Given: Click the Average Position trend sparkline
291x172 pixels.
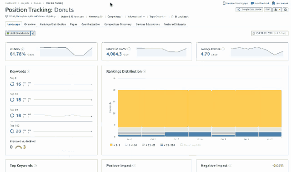Looking at the screenshot, I should pos(257,51).
